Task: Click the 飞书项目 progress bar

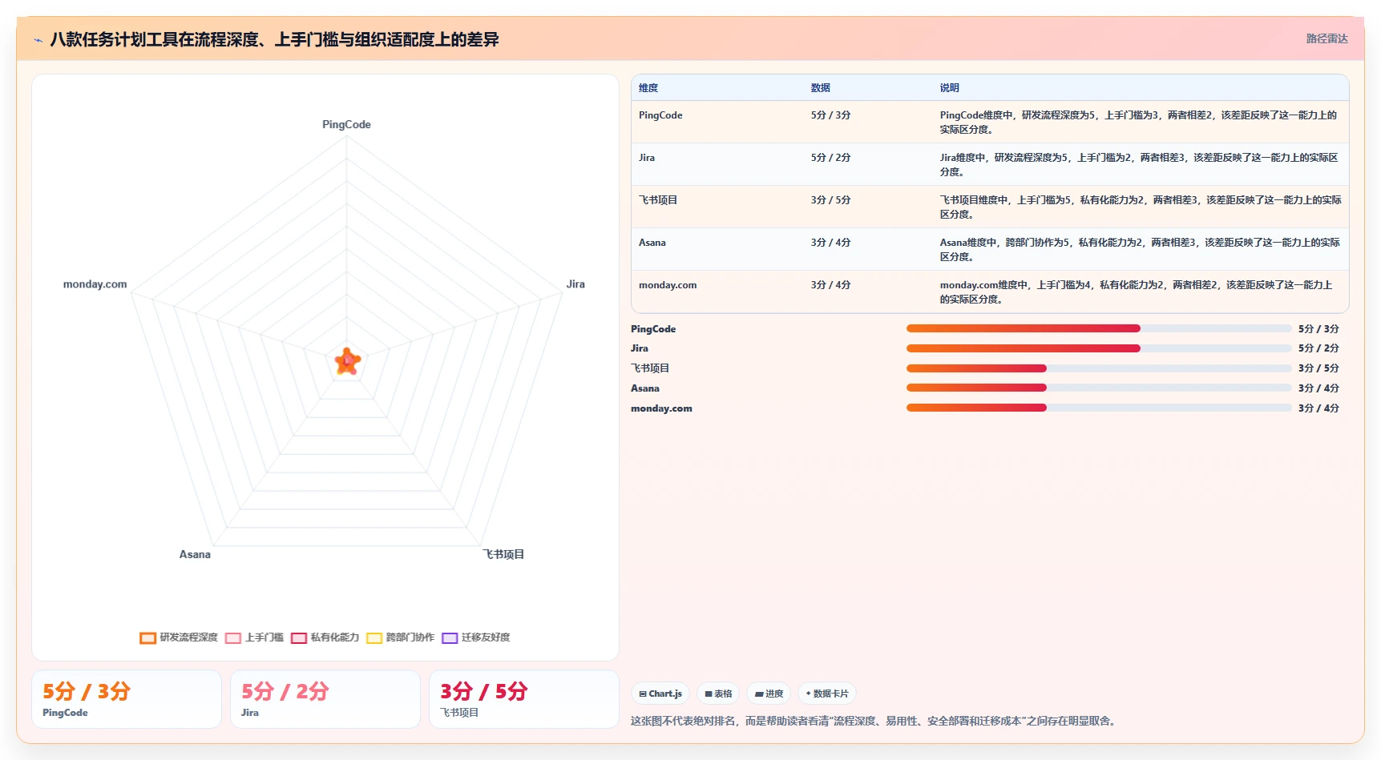Action: [x=1099, y=368]
